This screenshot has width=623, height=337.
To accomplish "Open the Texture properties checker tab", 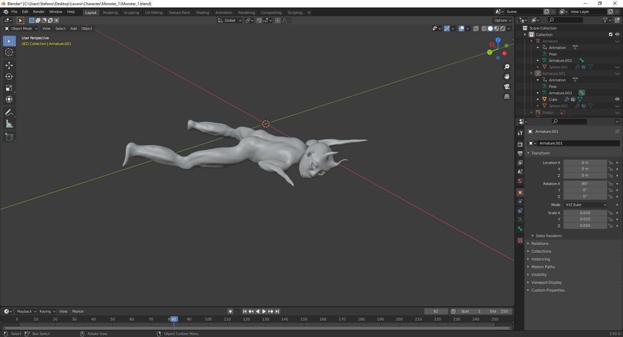I will pos(520,240).
